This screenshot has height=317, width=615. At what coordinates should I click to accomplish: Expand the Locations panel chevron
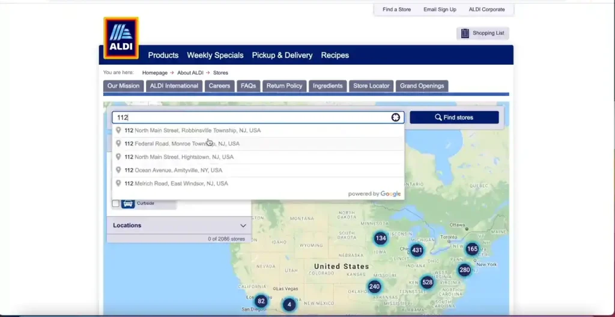click(243, 226)
